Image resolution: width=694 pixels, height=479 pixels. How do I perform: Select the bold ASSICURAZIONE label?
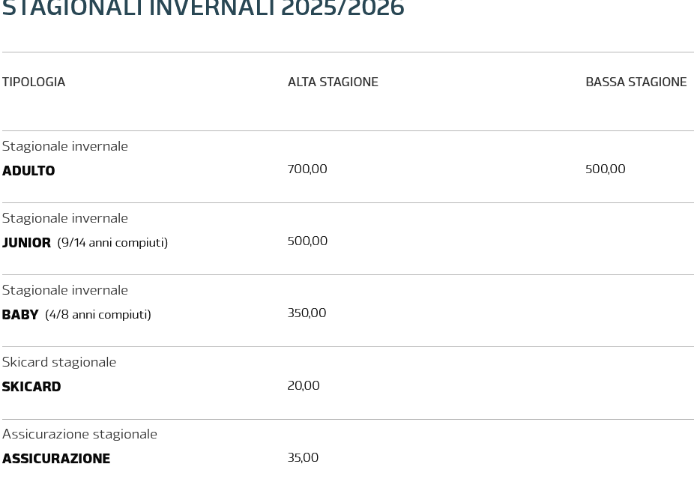click(x=56, y=459)
